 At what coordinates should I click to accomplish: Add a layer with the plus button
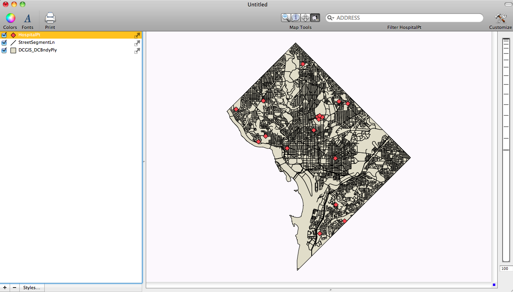pos(5,288)
